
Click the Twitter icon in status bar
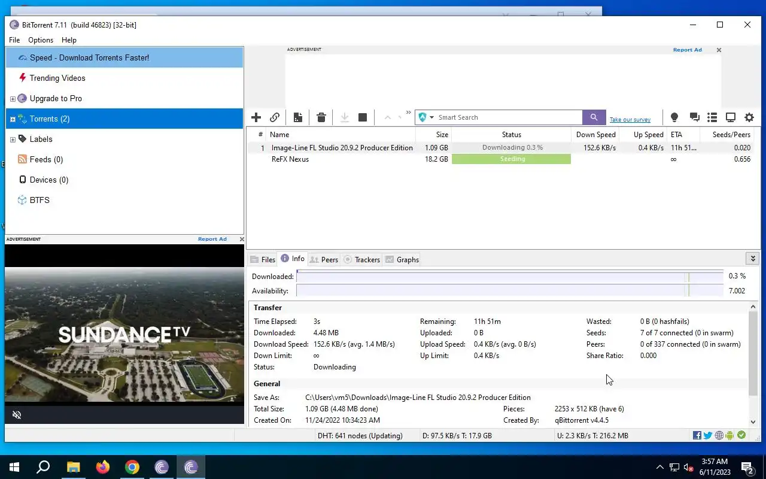(708, 436)
